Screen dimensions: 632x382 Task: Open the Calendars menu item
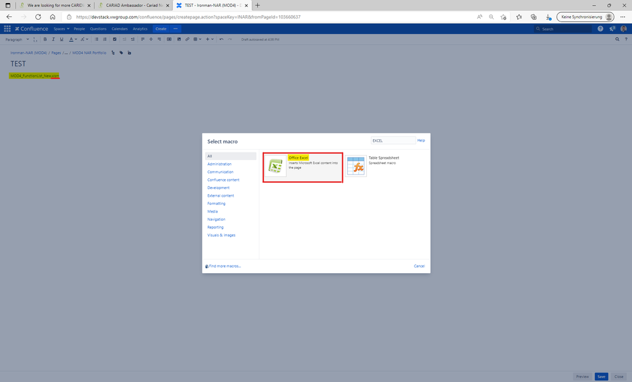[120, 28]
